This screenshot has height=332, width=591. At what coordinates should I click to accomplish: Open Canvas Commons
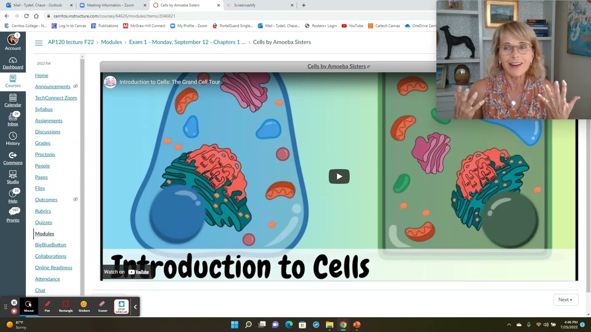coord(13,158)
